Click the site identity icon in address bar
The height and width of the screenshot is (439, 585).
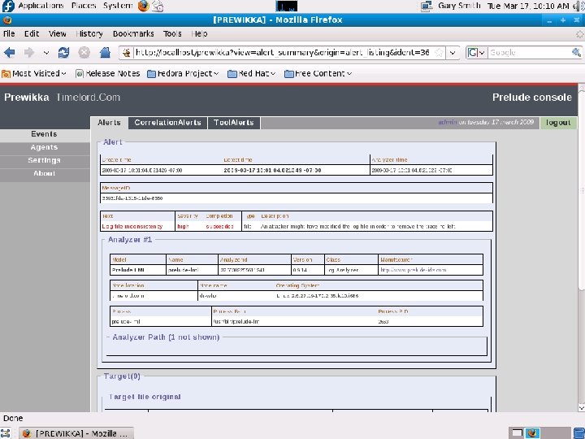coord(127,53)
